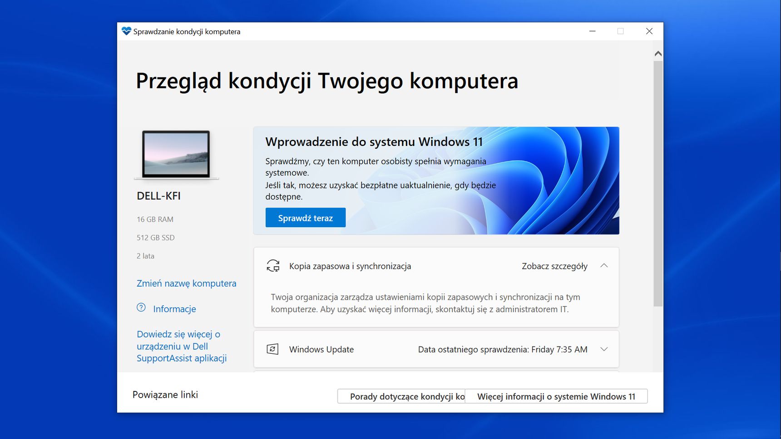This screenshot has width=781, height=439.
Task: Open Dell SupportAssist learn more link
Action: (x=182, y=346)
